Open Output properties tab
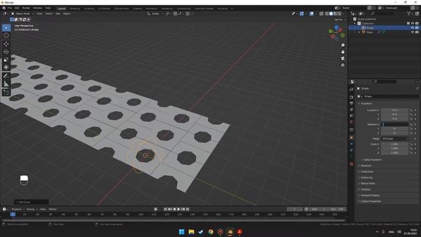This screenshot has width=421, height=237. point(351,103)
